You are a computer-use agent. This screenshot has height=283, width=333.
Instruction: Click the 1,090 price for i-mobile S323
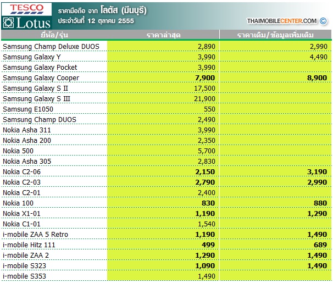(205, 265)
